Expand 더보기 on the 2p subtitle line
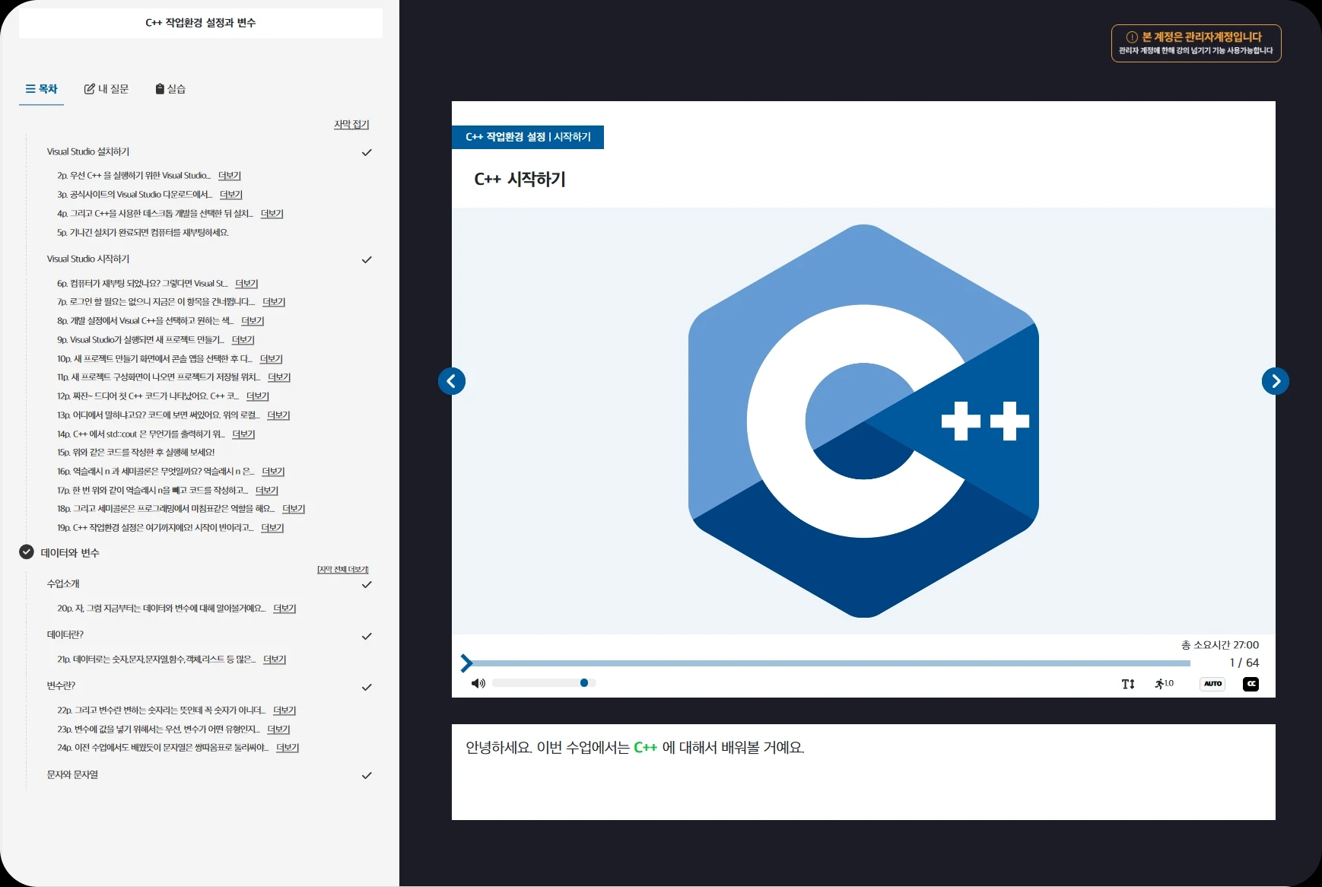This screenshot has height=887, width=1322. tap(230, 176)
